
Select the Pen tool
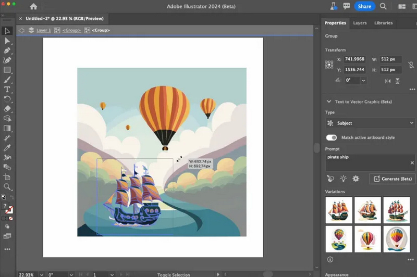point(7,51)
